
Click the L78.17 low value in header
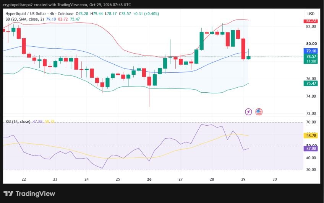[x=111, y=14]
